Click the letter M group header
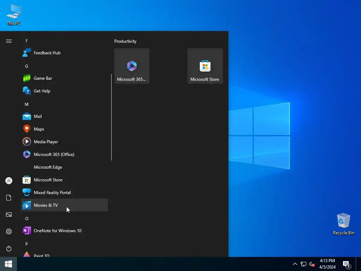Screen dimensions: 361x271 tap(27, 104)
